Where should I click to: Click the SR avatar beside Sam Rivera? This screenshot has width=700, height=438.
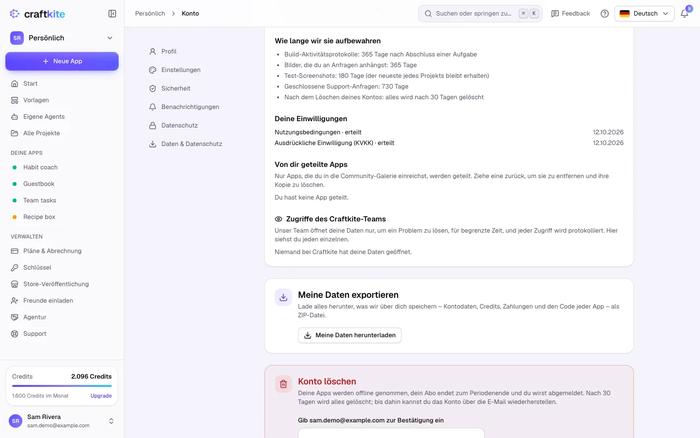16,421
